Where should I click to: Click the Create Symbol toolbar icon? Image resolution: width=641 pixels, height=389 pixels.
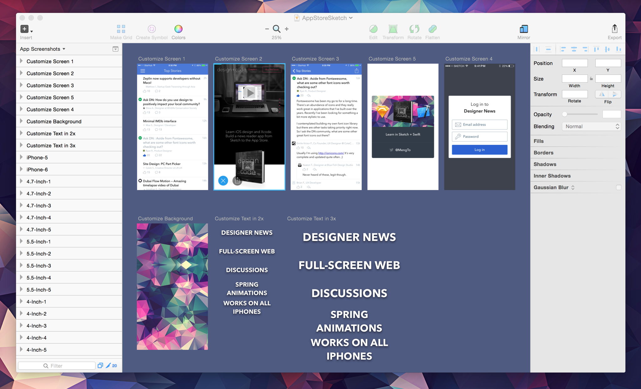pyautogui.click(x=152, y=29)
